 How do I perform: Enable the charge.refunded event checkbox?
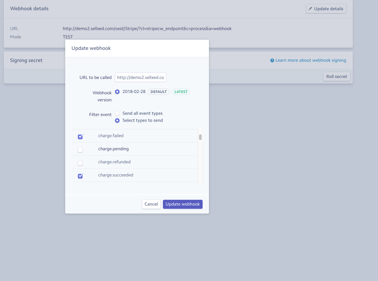80,163
